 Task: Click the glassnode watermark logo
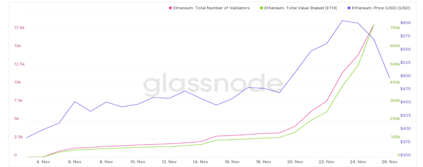coord(213,84)
